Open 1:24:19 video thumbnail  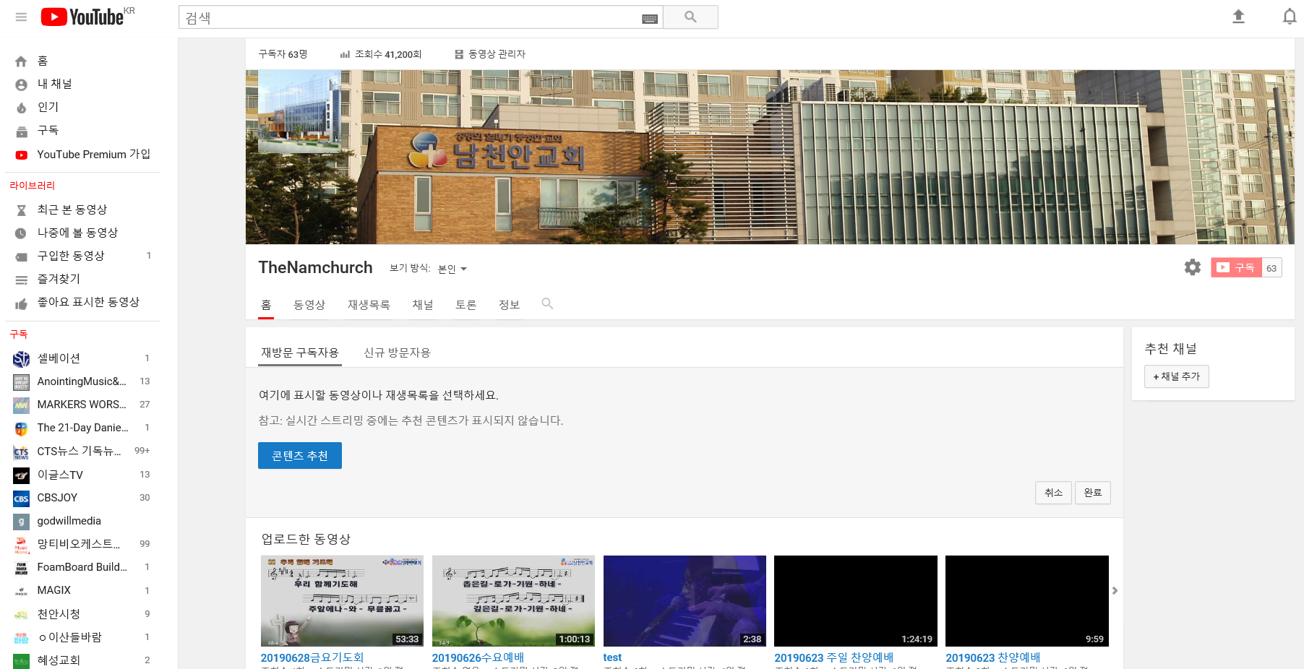[x=856, y=601]
